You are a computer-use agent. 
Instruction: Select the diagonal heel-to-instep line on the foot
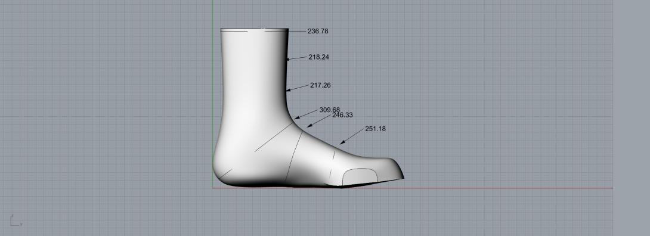[x=274, y=137]
